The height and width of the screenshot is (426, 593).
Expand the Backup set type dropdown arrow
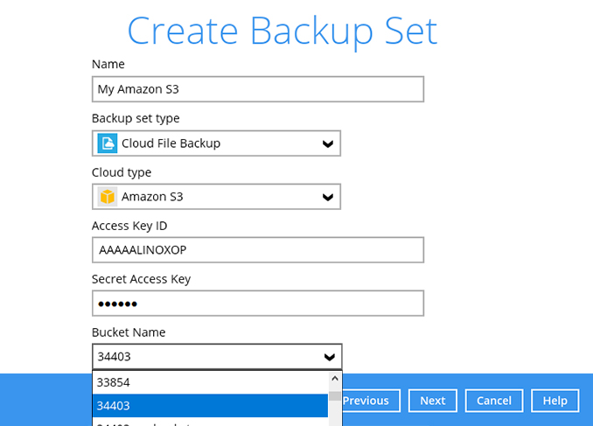[x=328, y=143]
